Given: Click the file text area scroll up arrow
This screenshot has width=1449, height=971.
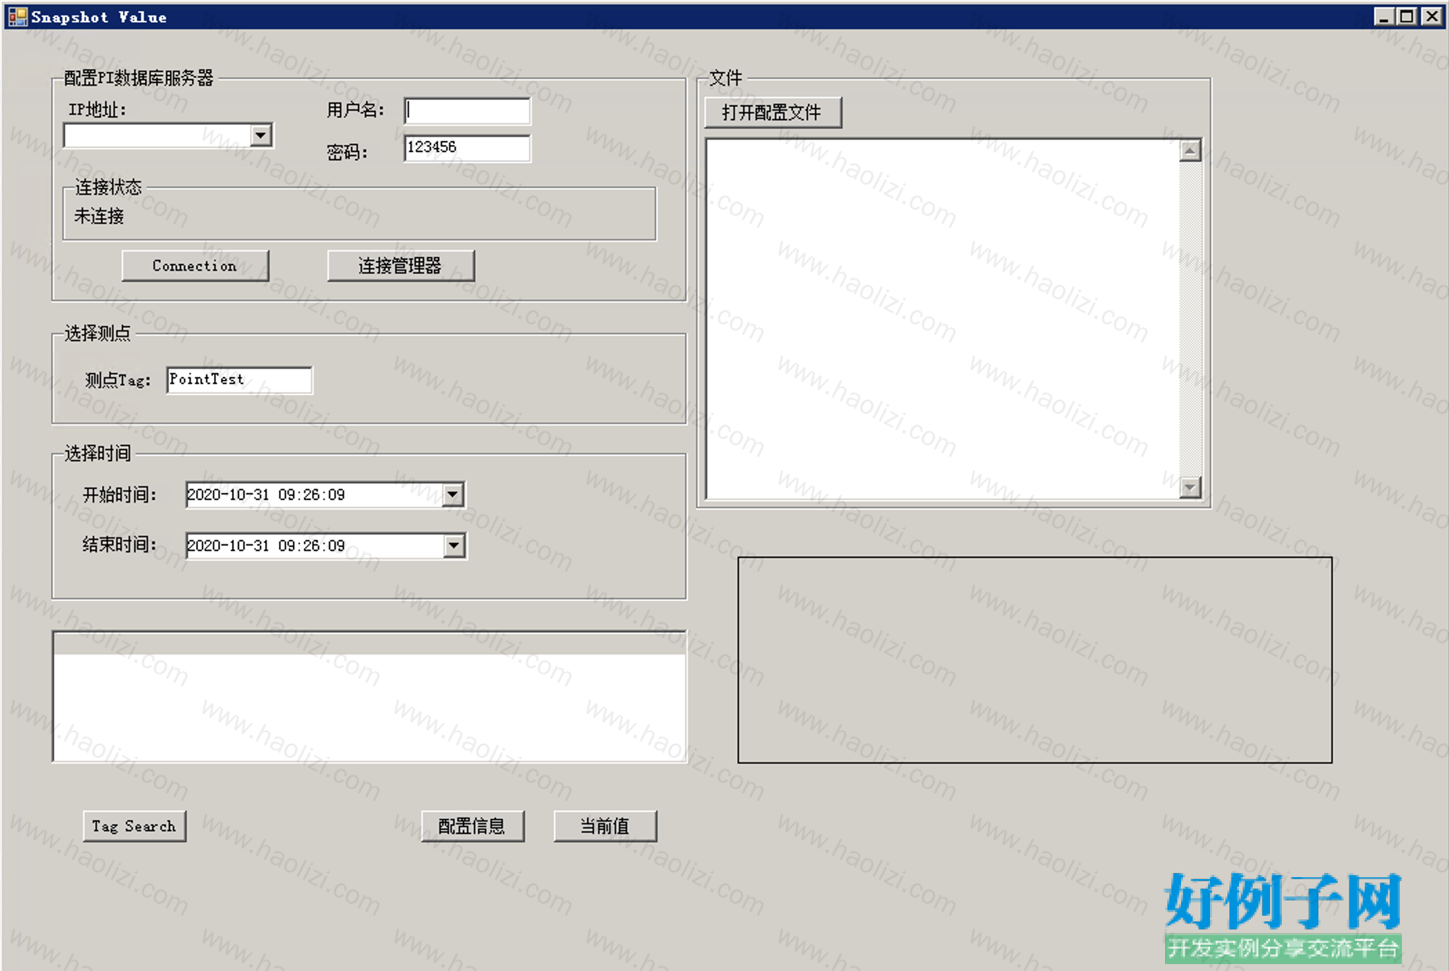Looking at the screenshot, I should (1190, 151).
